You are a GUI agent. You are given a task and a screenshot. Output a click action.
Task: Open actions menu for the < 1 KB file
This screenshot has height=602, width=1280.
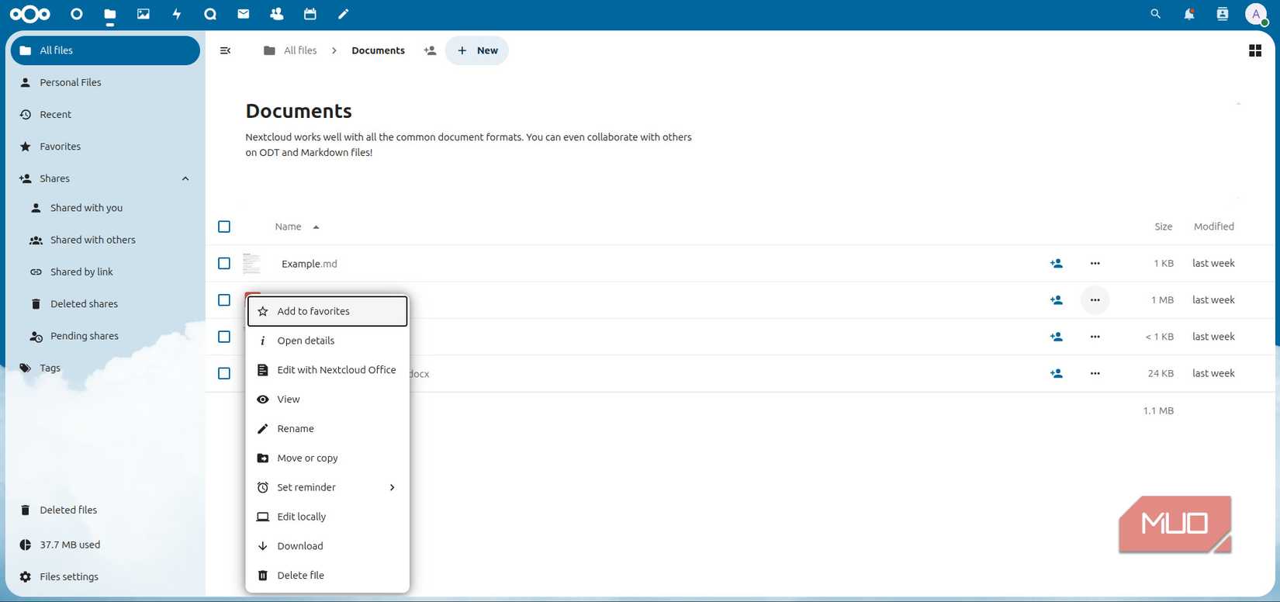pos(1095,337)
